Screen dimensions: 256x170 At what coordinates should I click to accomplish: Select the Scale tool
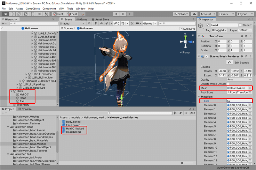point(26,14)
